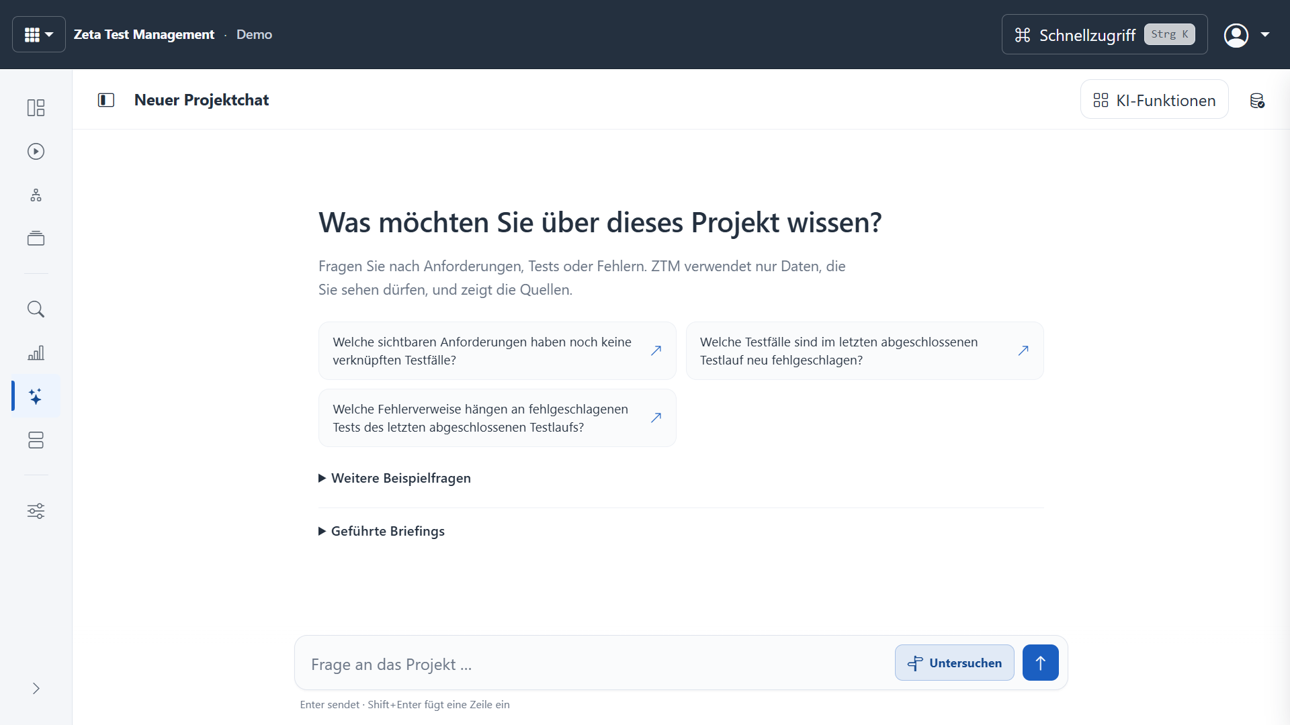Click the Demo project name
Screen dimensions: 1290x725
[254, 35]
